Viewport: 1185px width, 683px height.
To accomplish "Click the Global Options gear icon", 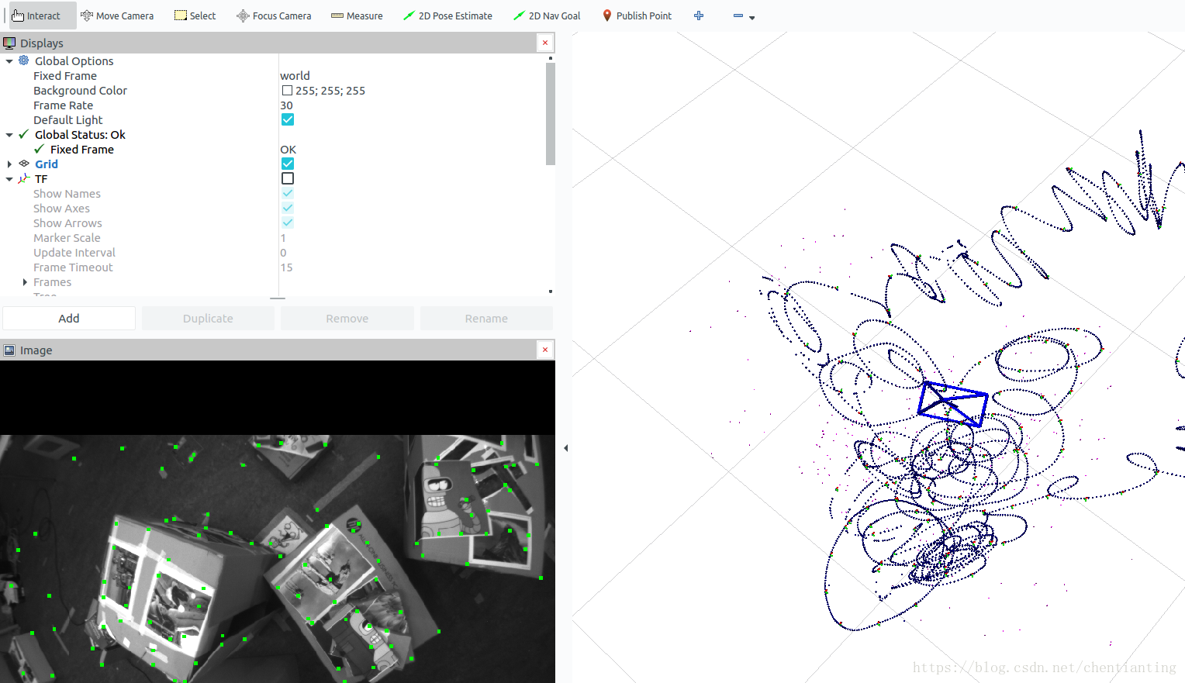I will click(24, 60).
